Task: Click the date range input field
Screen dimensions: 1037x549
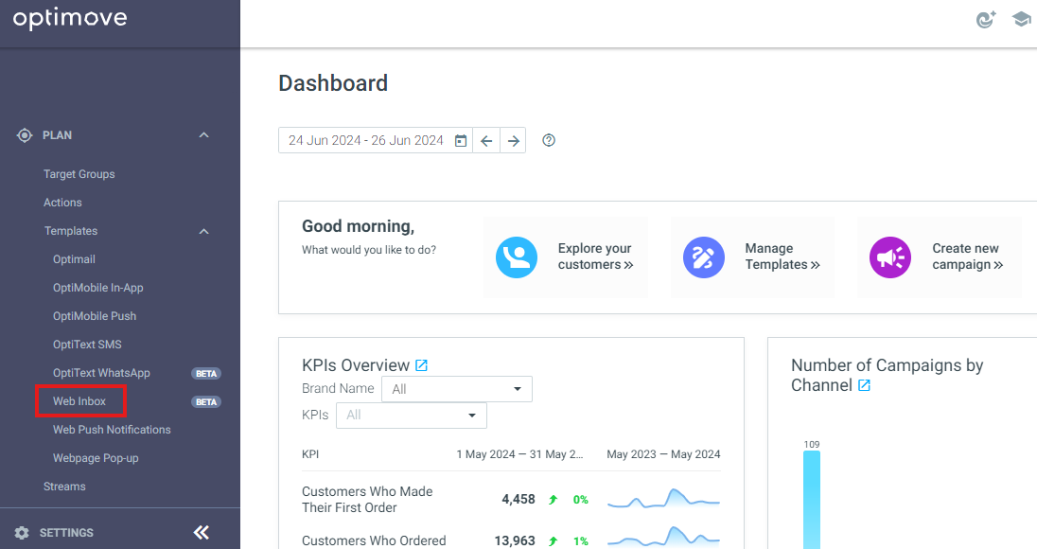Action: [x=366, y=140]
